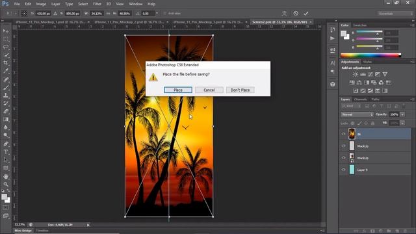Select the Clone Stamp tool
Screen dimensions: 416x234
(x=6, y=96)
